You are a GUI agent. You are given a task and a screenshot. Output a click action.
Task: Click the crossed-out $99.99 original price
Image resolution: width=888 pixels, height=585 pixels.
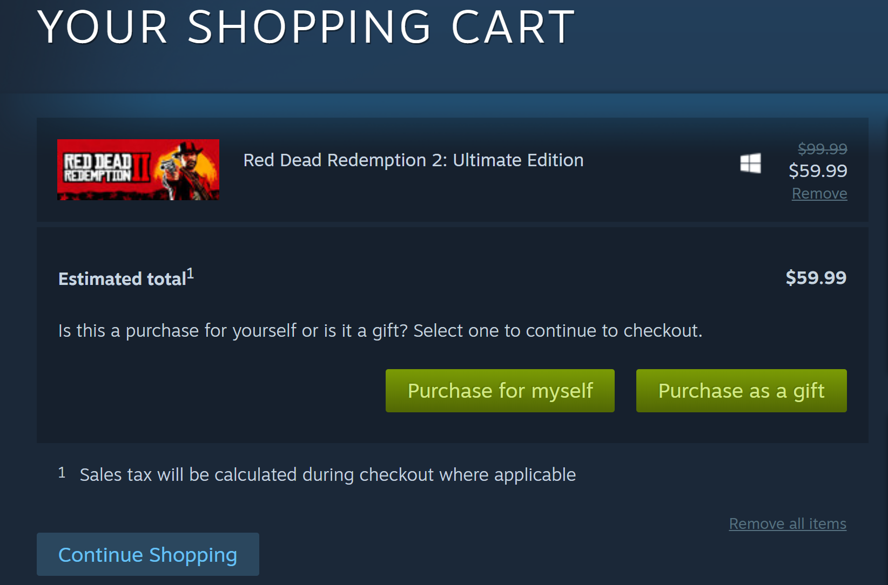(x=822, y=148)
